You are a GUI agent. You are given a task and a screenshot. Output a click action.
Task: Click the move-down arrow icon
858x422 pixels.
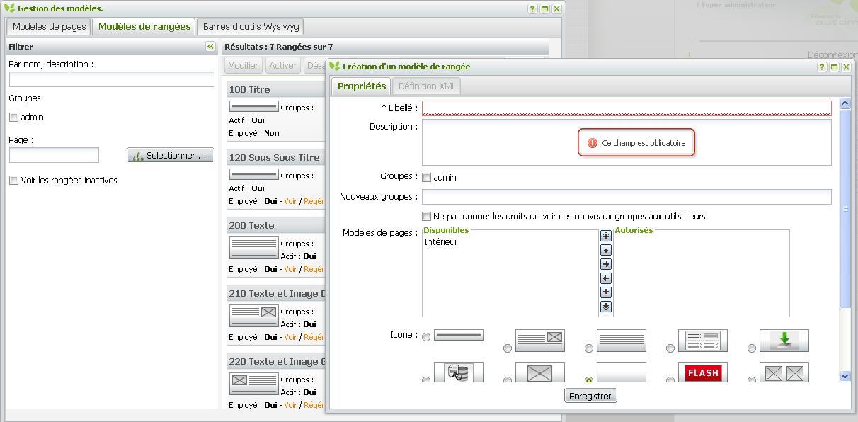pyautogui.click(x=606, y=292)
